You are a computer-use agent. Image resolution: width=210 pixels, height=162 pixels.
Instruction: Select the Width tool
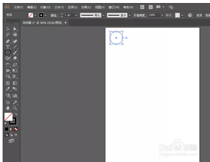click(8, 71)
